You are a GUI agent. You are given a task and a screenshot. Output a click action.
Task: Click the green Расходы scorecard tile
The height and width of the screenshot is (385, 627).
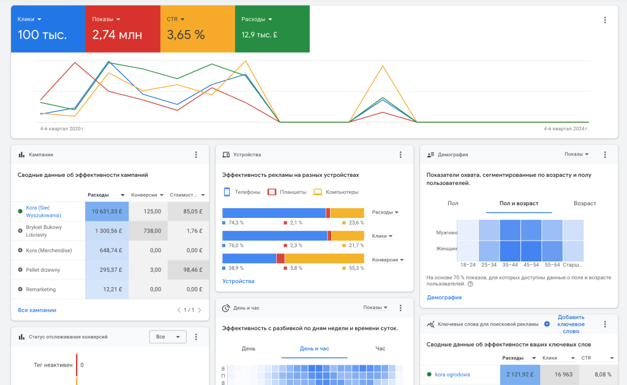coord(272,29)
